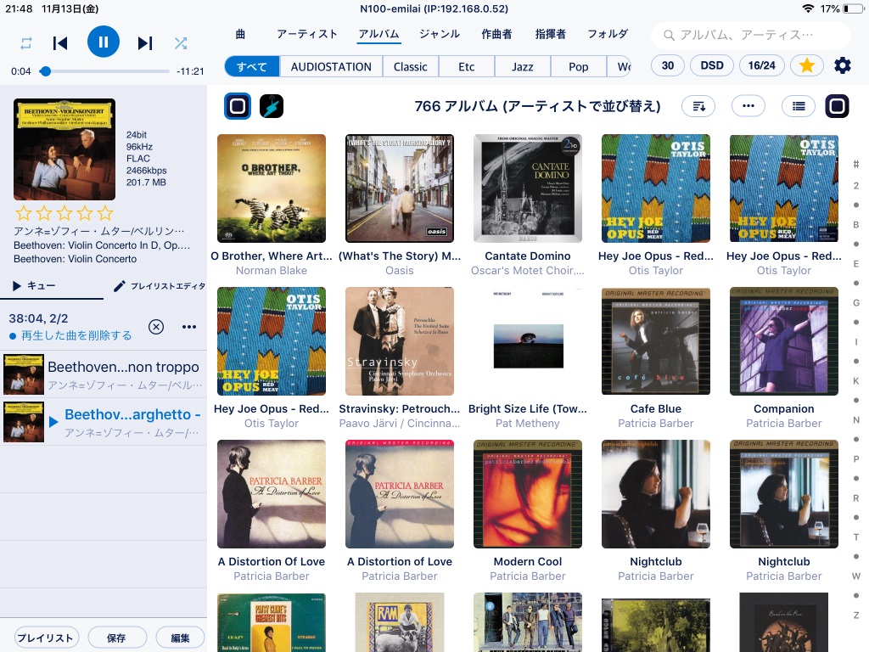Switch to list view
Screen dimensions: 869x652
799,106
